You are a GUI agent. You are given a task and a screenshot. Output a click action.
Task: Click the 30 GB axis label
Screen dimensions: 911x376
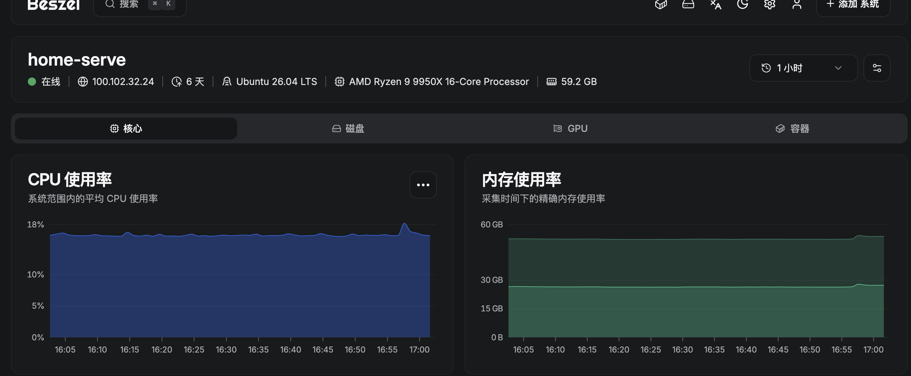(x=492, y=280)
